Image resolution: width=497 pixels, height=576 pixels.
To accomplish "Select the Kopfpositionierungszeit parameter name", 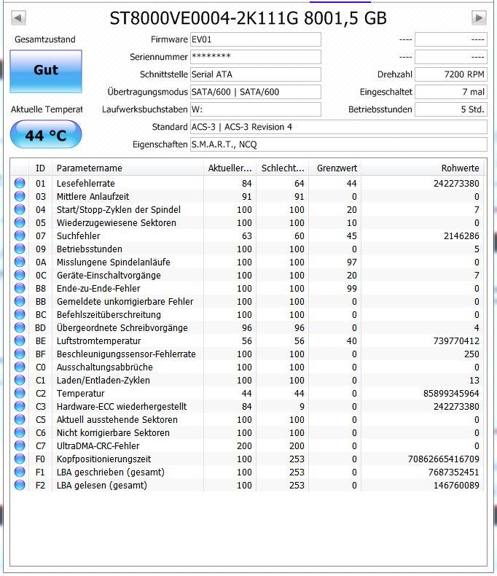I will coord(104,459).
